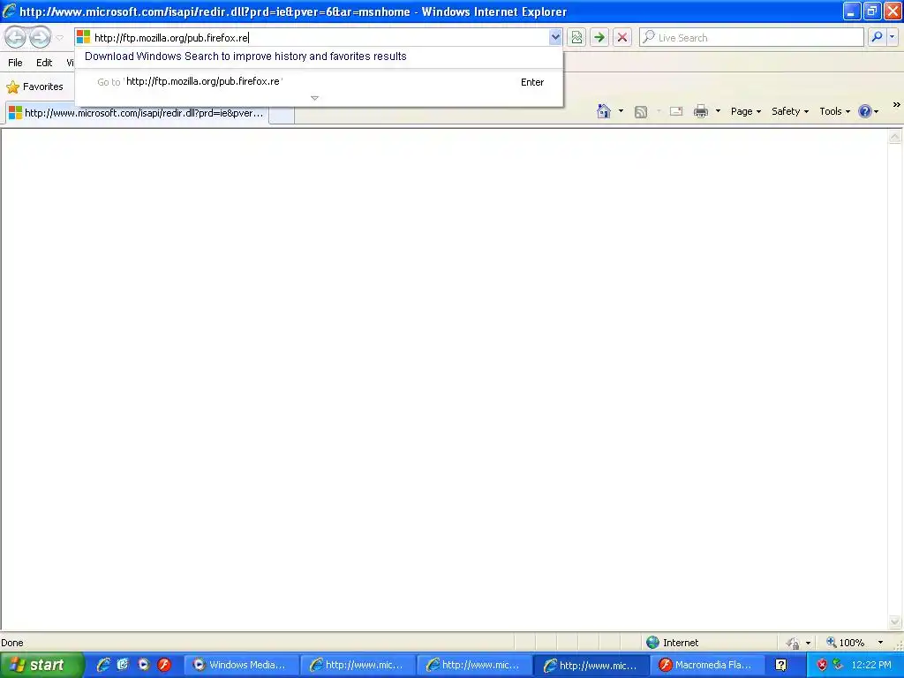Open a new blank tab
Image resolution: width=904 pixels, height=678 pixels.
coord(282,114)
